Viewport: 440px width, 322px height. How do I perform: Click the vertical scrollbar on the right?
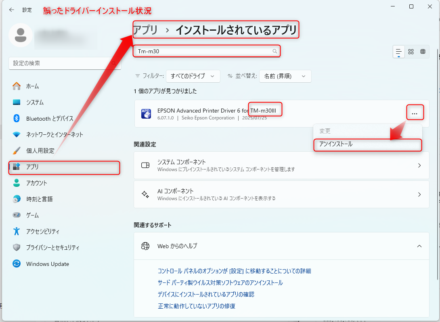click(438, 164)
